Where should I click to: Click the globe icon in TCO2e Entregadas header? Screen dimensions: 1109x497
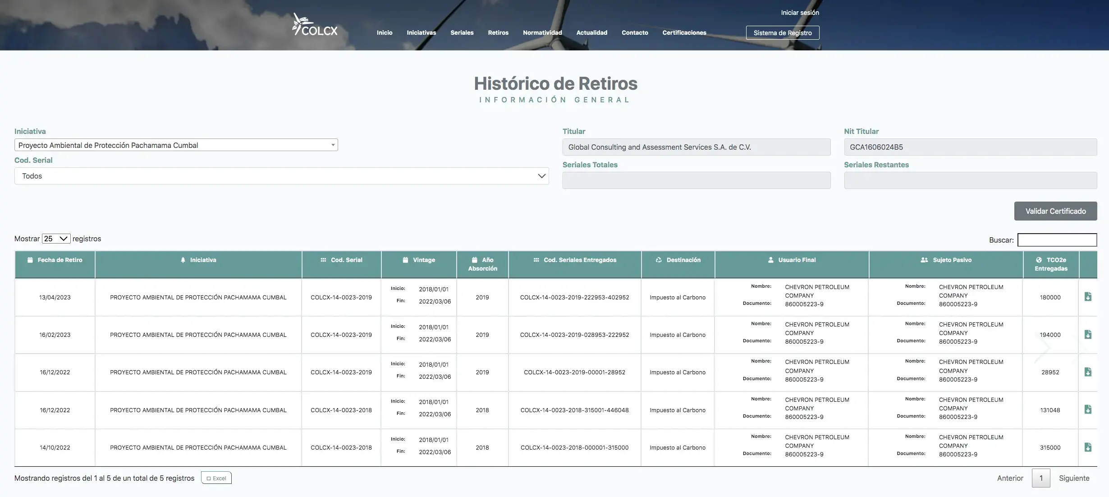click(1039, 260)
